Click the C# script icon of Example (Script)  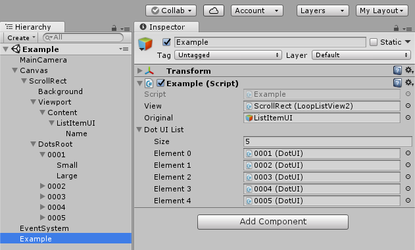point(149,84)
